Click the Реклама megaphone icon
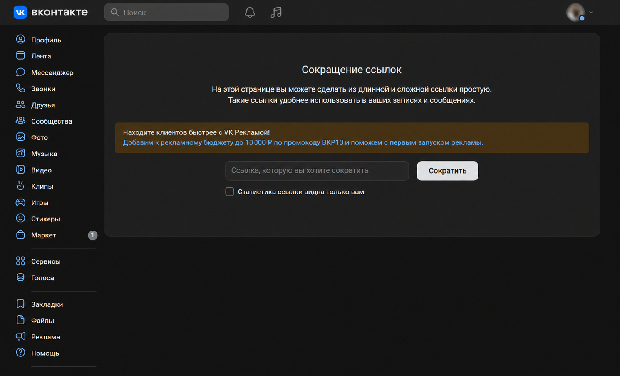This screenshot has height=376, width=620. (20, 337)
